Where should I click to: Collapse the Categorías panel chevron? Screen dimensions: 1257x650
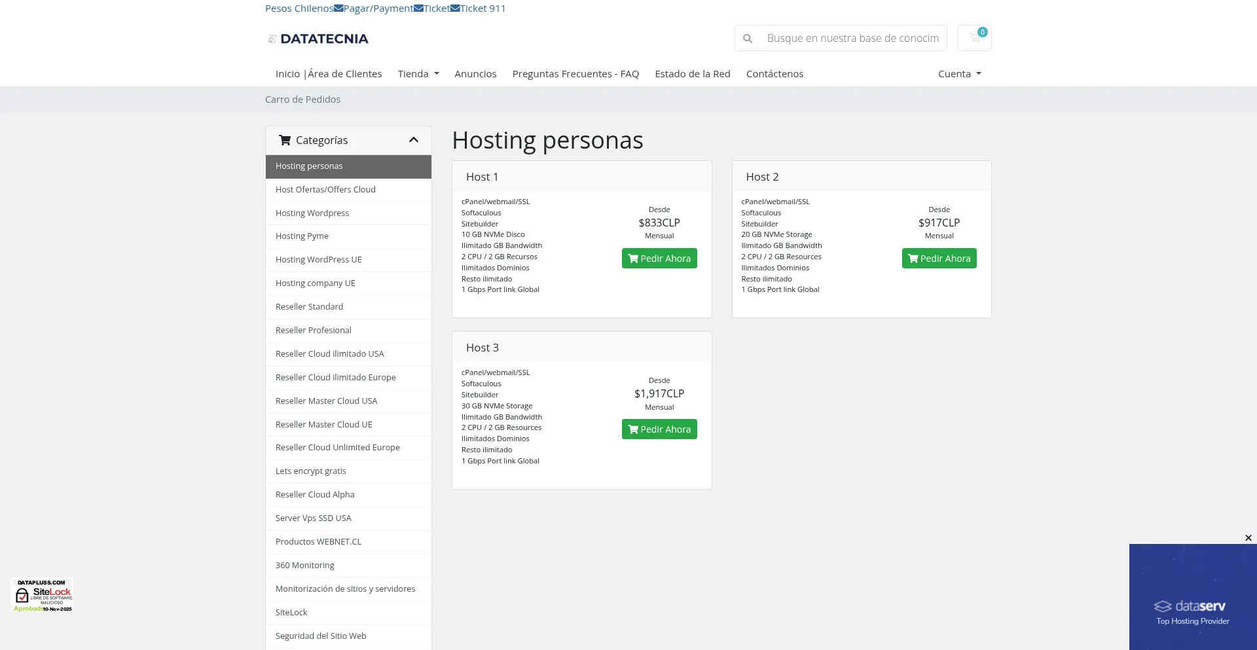click(x=413, y=140)
